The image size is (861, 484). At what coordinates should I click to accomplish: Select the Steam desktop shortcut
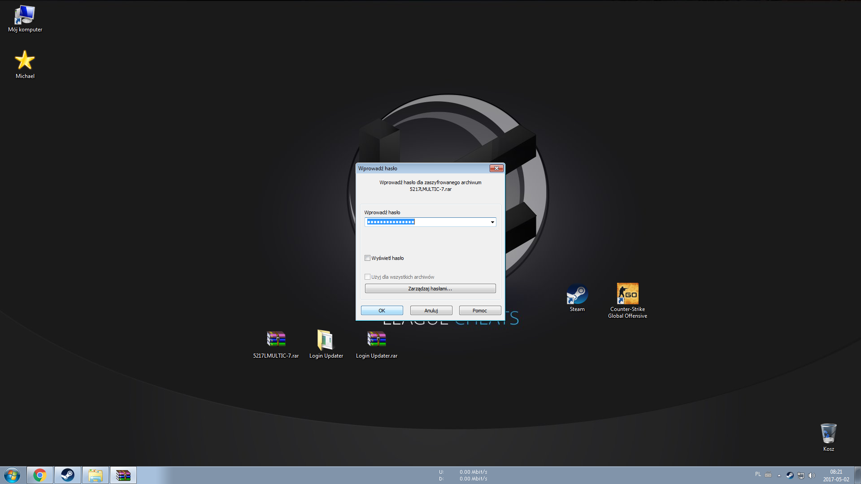click(x=577, y=298)
